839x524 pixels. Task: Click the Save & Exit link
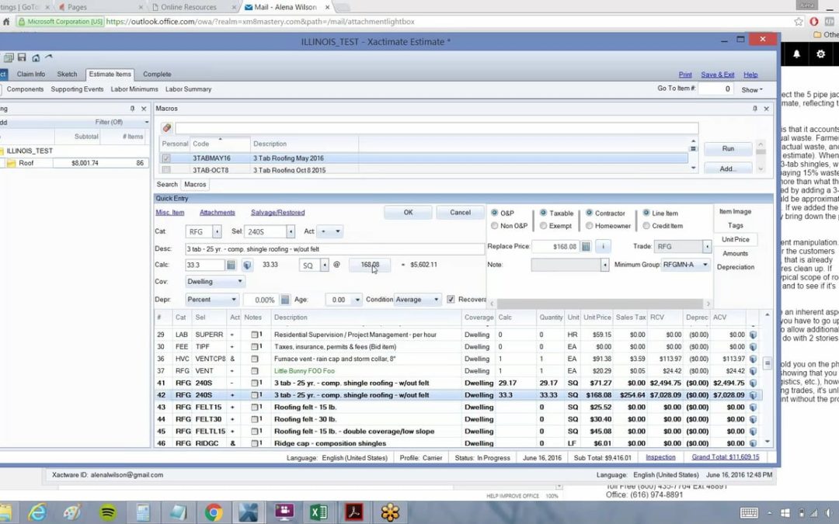[x=718, y=75]
